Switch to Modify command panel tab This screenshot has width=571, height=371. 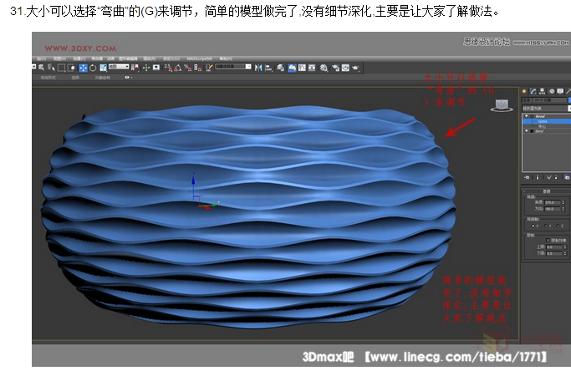tap(533, 91)
